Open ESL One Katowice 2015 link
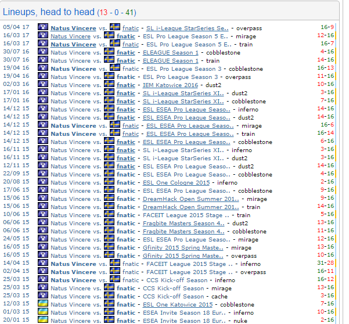 tap(178, 304)
